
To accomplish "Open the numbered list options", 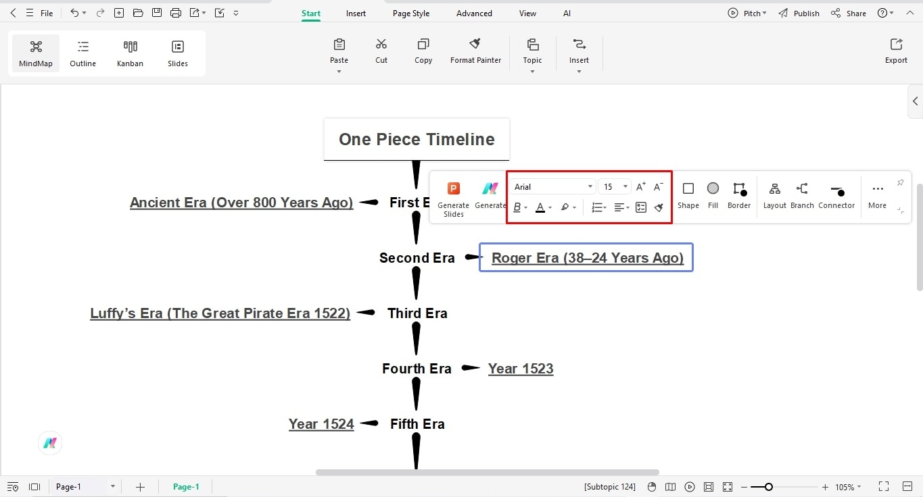I will tap(599, 207).
